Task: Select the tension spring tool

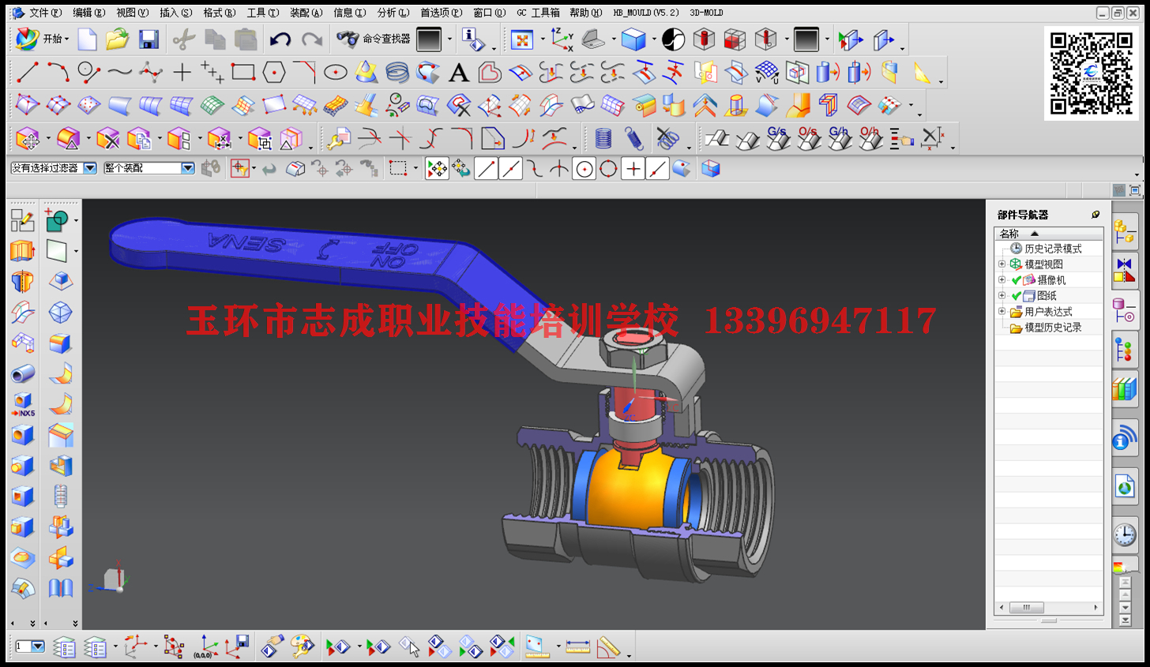Action: pos(634,139)
